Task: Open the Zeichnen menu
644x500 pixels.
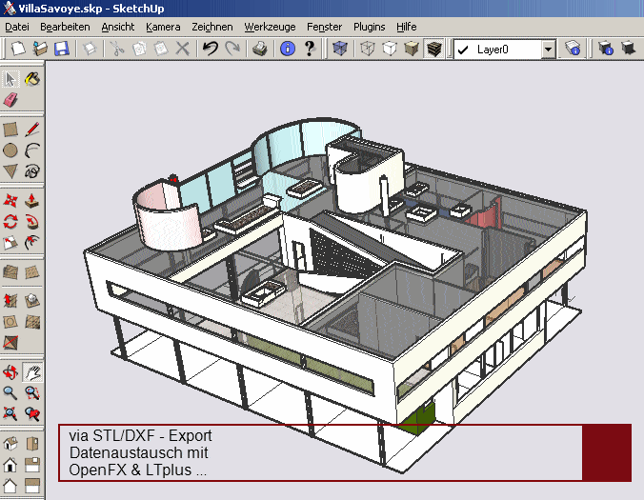Action: click(212, 27)
